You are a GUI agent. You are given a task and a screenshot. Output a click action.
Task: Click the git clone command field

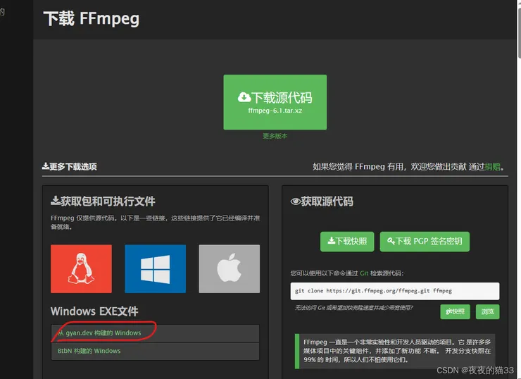[x=395, y=291]
